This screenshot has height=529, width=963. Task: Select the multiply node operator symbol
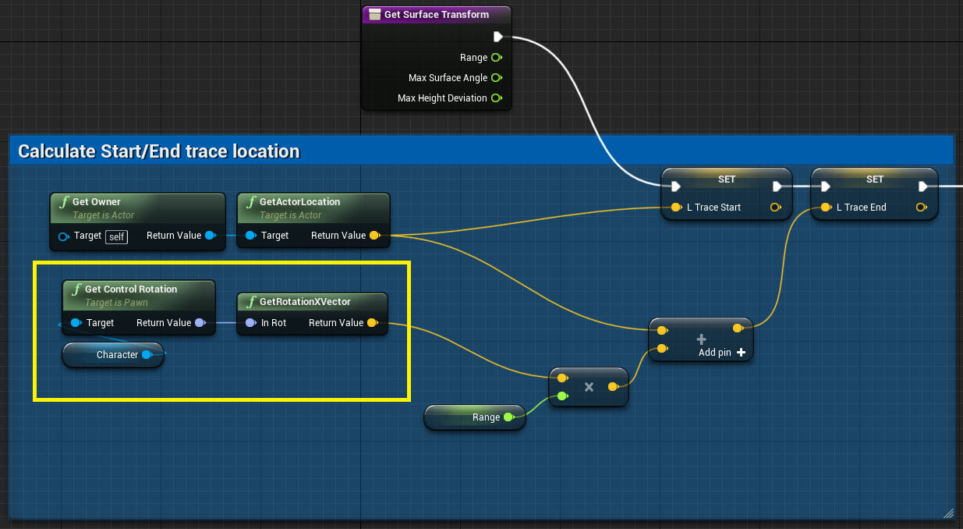click(x=589, y=387)
